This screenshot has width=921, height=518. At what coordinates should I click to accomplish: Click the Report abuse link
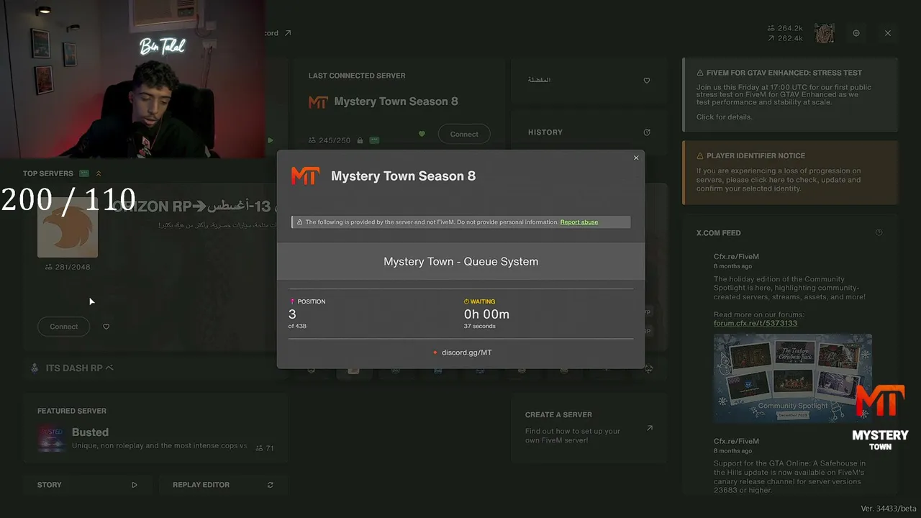pyautogui.click(x=579, y=222)
